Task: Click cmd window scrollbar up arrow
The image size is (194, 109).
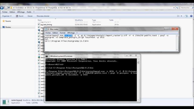Action: [138, 60]
